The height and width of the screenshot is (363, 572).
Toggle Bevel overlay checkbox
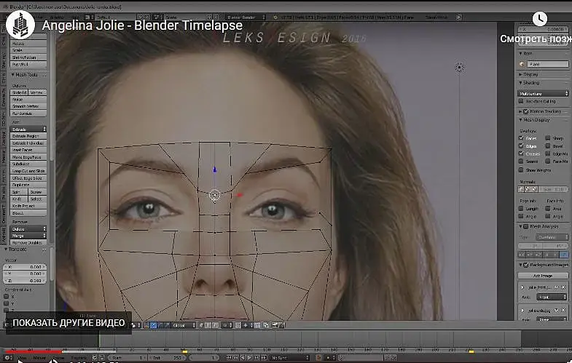tap(547, 145)
